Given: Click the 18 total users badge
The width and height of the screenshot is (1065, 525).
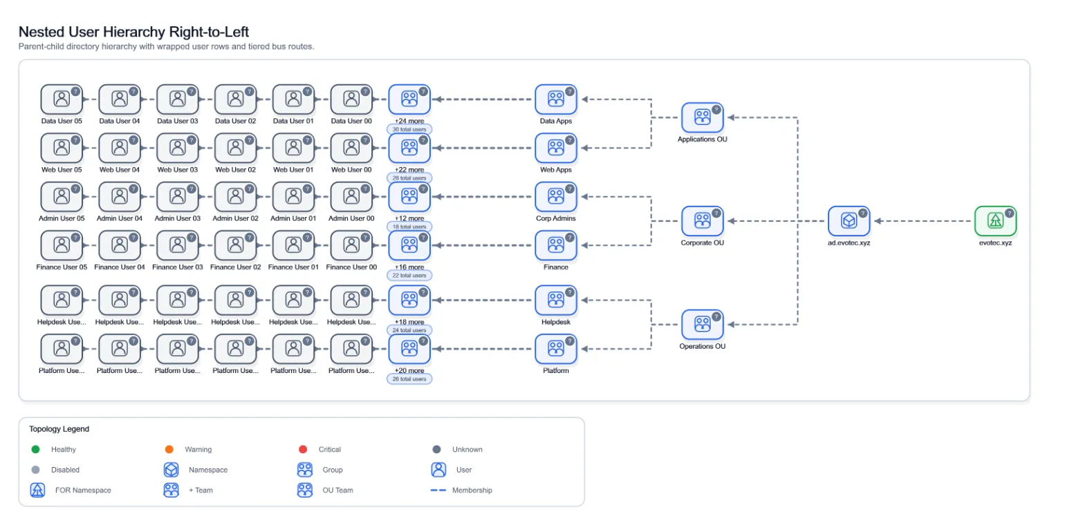Looking at the screenshot, I should [409, 227].
